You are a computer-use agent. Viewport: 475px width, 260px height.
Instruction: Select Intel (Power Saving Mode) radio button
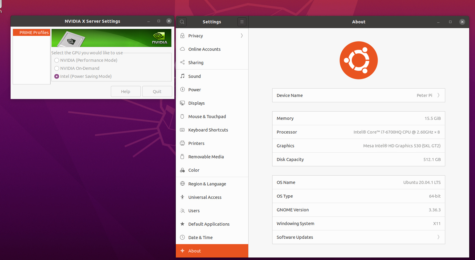[x=57, y=76]
